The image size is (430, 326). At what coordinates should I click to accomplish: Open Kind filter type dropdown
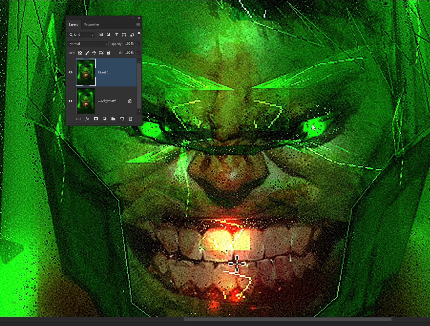click(x=81, y=35)
